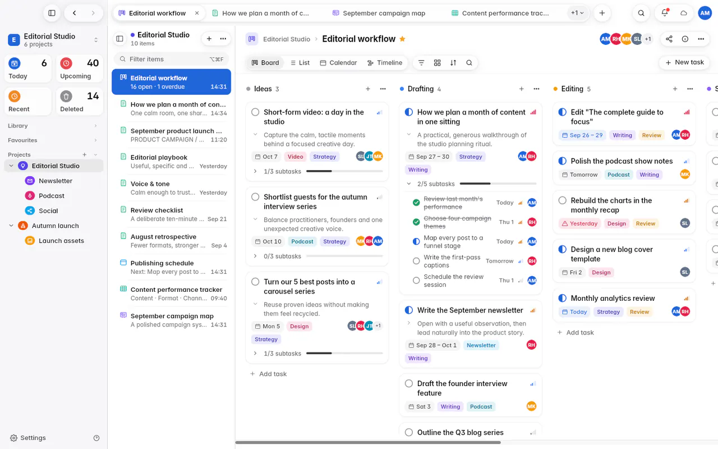Open Settings in the sidebar
This screenshot has height=449, width=718.
(28, 438)
